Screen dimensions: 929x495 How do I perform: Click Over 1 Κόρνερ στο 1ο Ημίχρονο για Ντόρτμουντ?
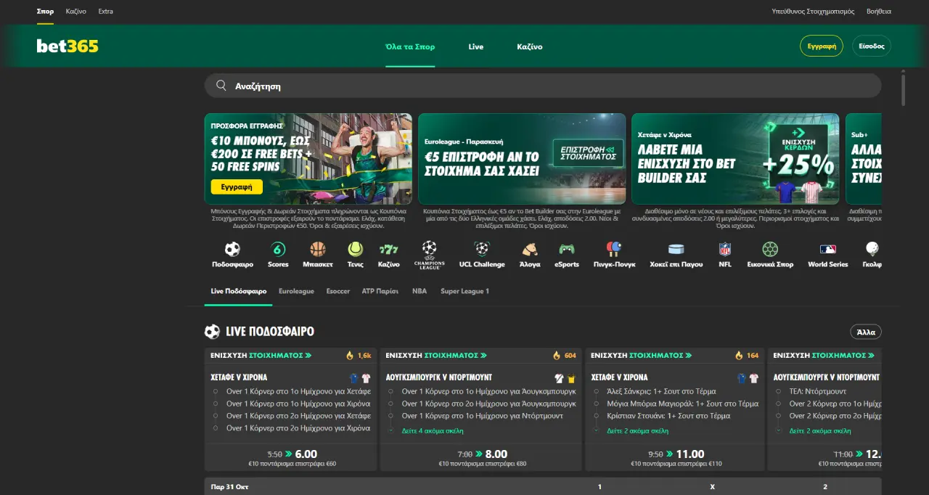point(483,416)
